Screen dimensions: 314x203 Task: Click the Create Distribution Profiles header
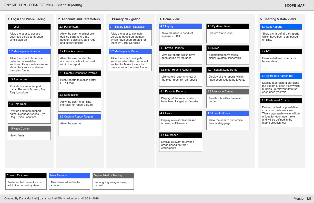(80, 73)
